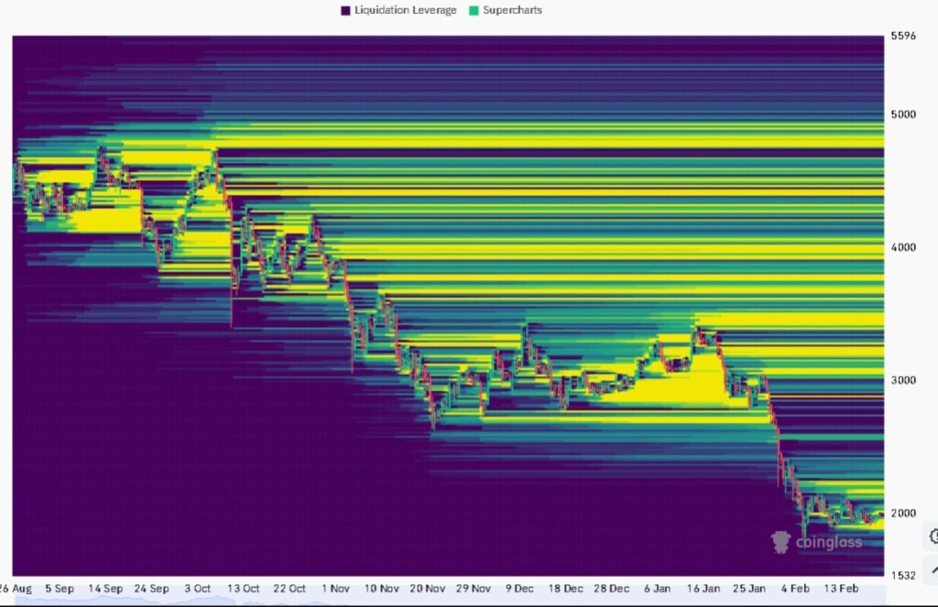Click the 5596 top price axis label
The height and width of the screenshot is (607, 938).
point(903,37)
